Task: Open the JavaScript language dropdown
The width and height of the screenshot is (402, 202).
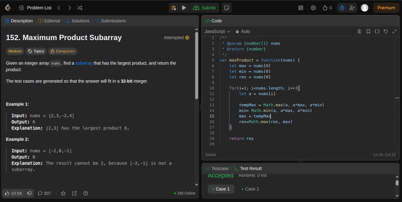Action: pos(217,31)
